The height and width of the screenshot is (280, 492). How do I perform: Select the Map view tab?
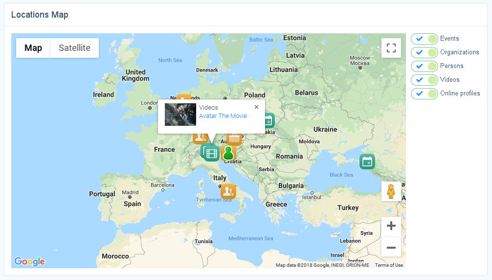click(33, 48)
